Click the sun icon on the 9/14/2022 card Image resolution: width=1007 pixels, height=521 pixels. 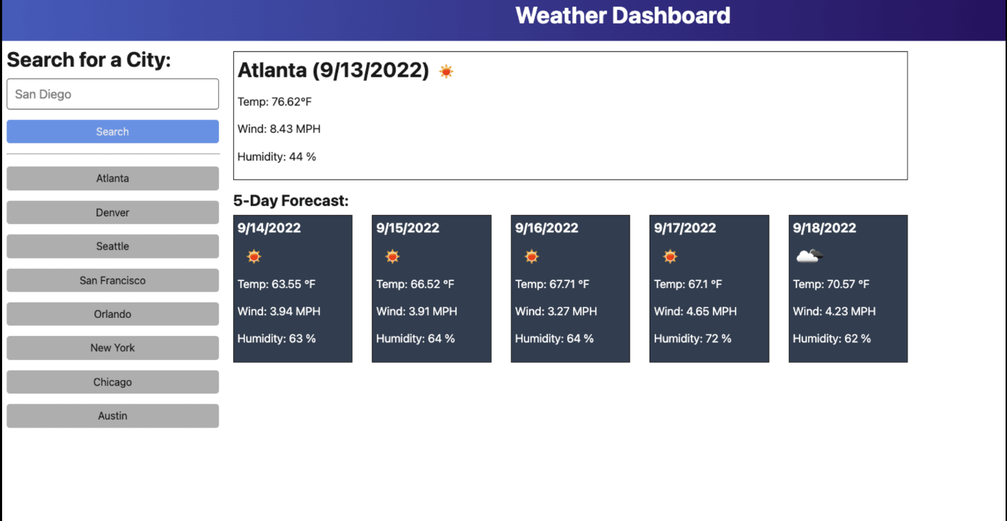pyautogui.click(x=253, y=256)
